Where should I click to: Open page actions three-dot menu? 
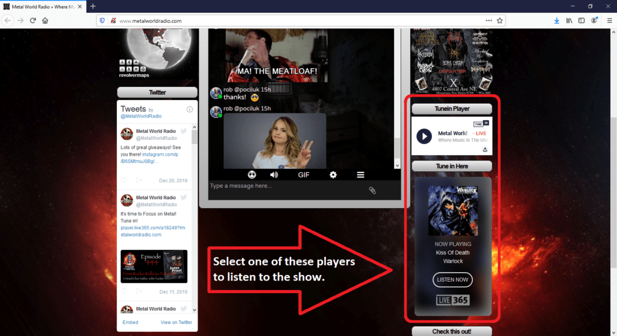[489, 21]
